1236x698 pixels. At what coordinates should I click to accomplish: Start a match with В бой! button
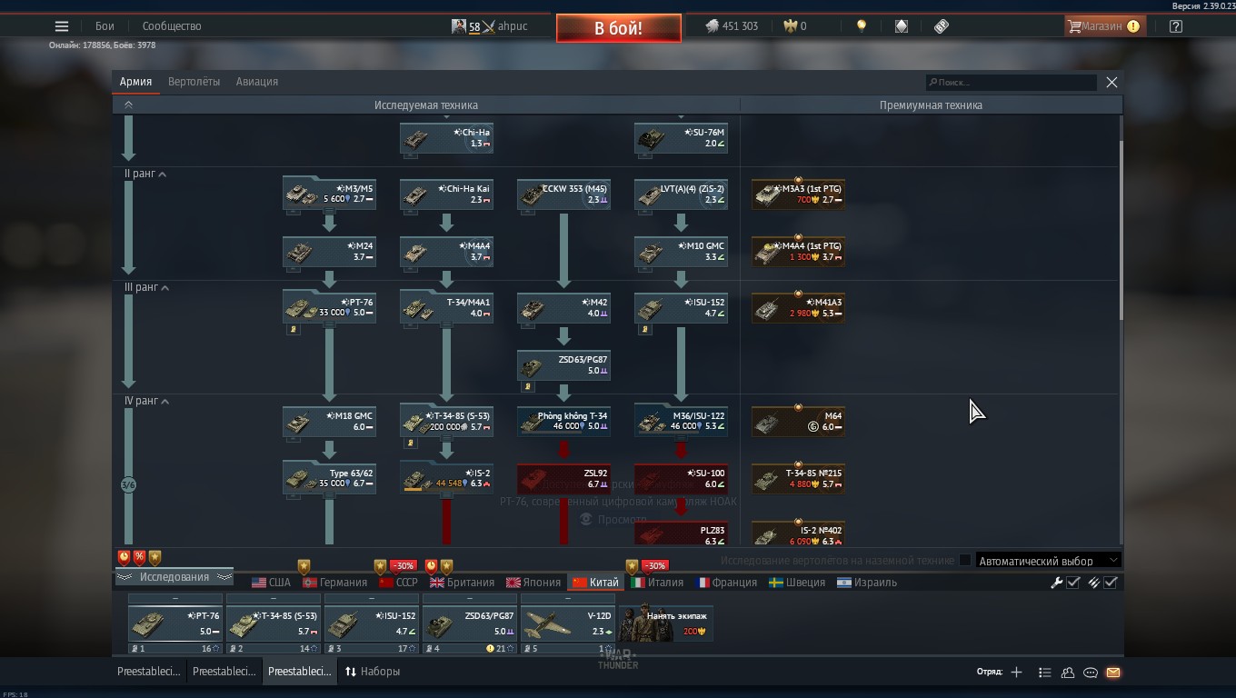tap(619, 28)
